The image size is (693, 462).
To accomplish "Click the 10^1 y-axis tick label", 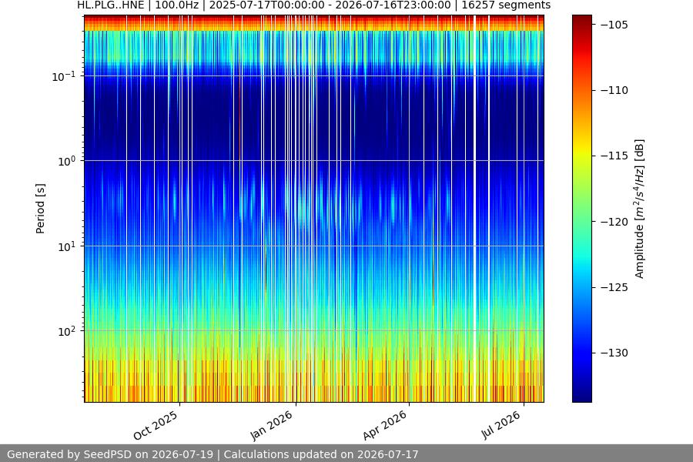I will (x=67, y=246).
